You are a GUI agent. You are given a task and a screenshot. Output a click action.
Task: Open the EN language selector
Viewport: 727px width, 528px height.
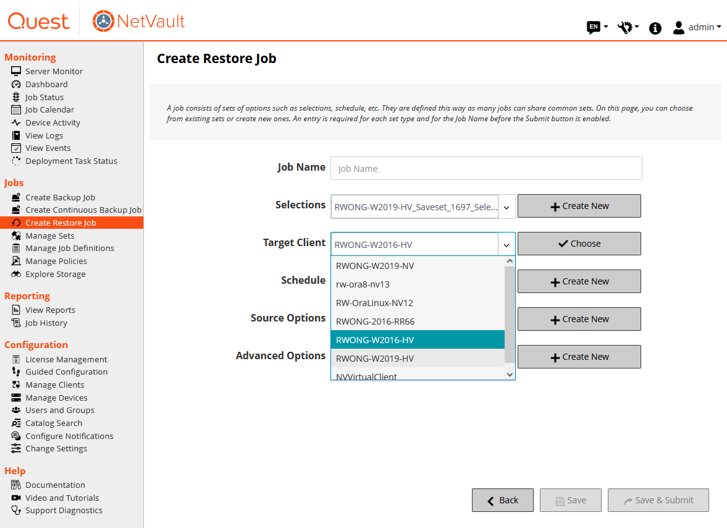pos(597,27)
